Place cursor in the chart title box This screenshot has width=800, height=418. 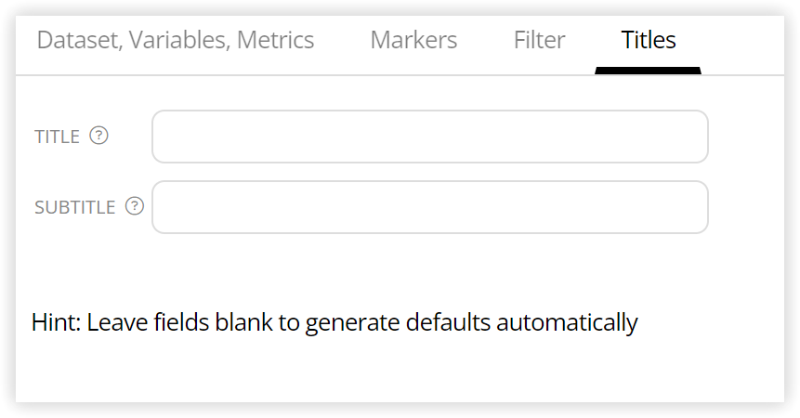coord(430,137)
